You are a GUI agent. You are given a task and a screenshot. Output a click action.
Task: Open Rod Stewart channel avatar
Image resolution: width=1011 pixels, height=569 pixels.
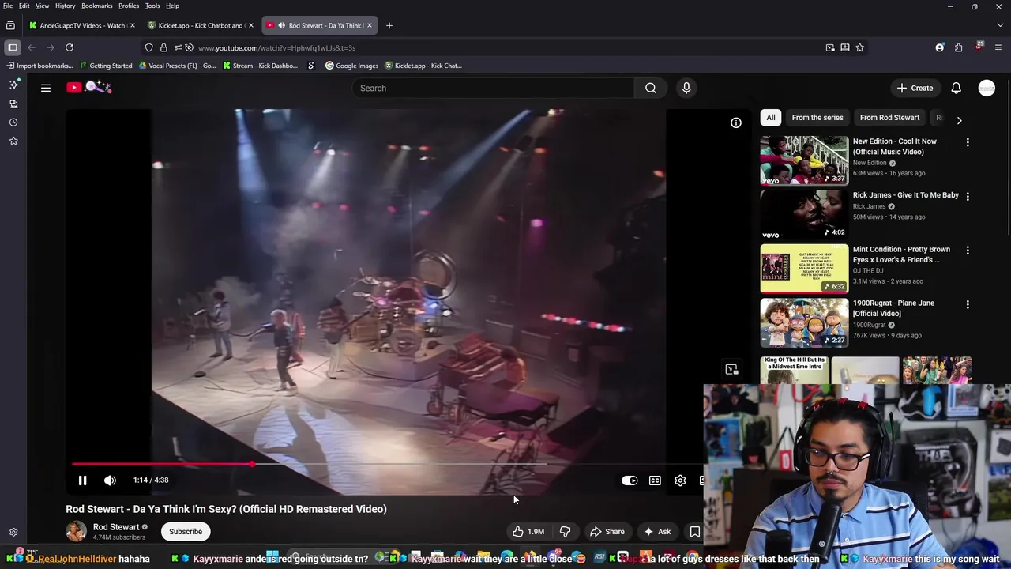pos(76,532)
